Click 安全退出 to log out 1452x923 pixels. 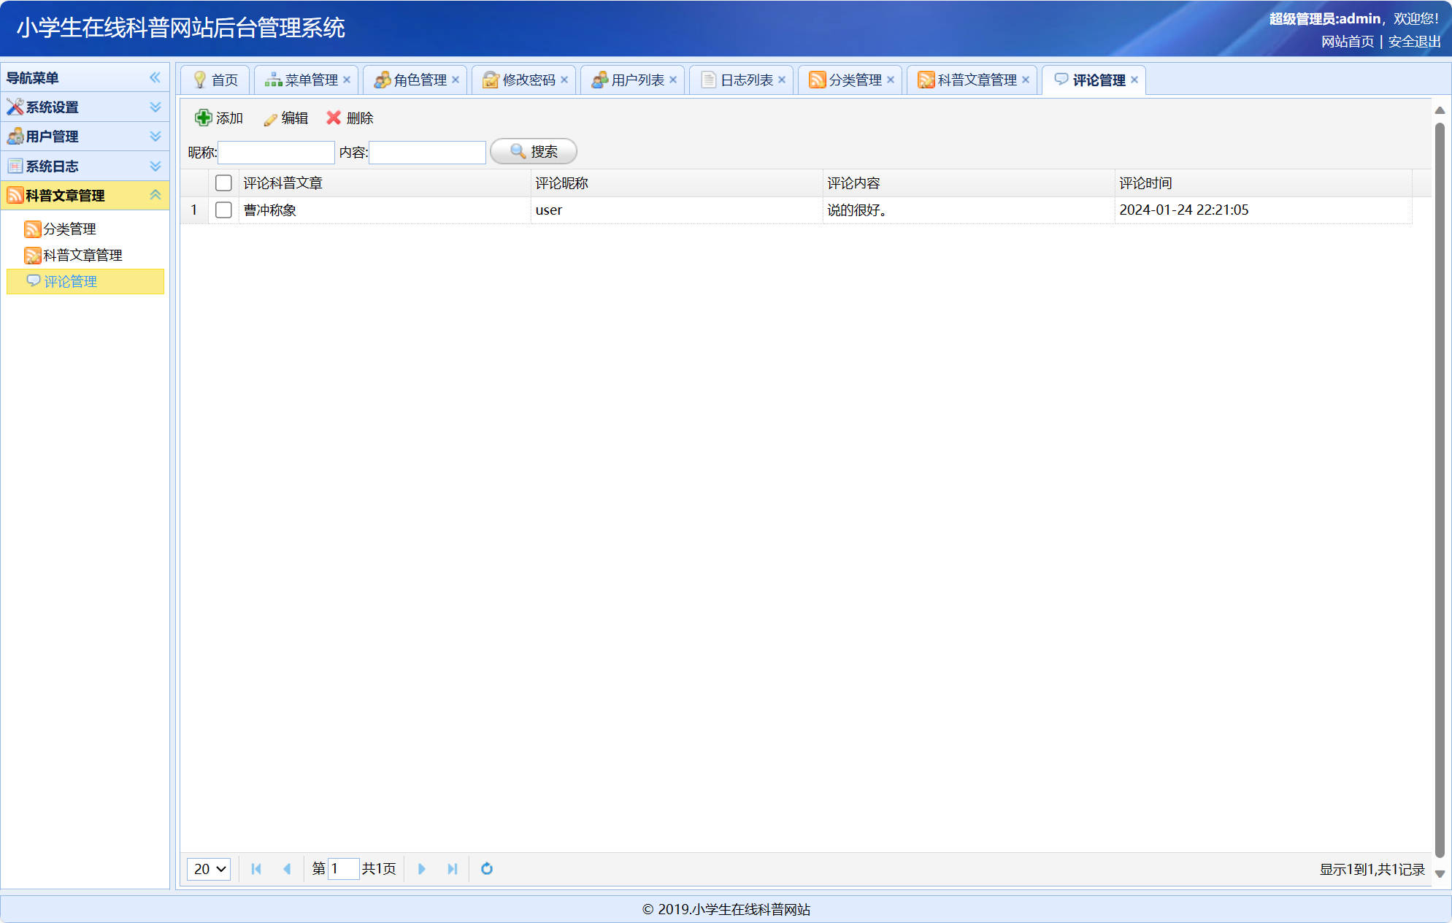(x=1413, y=42)
